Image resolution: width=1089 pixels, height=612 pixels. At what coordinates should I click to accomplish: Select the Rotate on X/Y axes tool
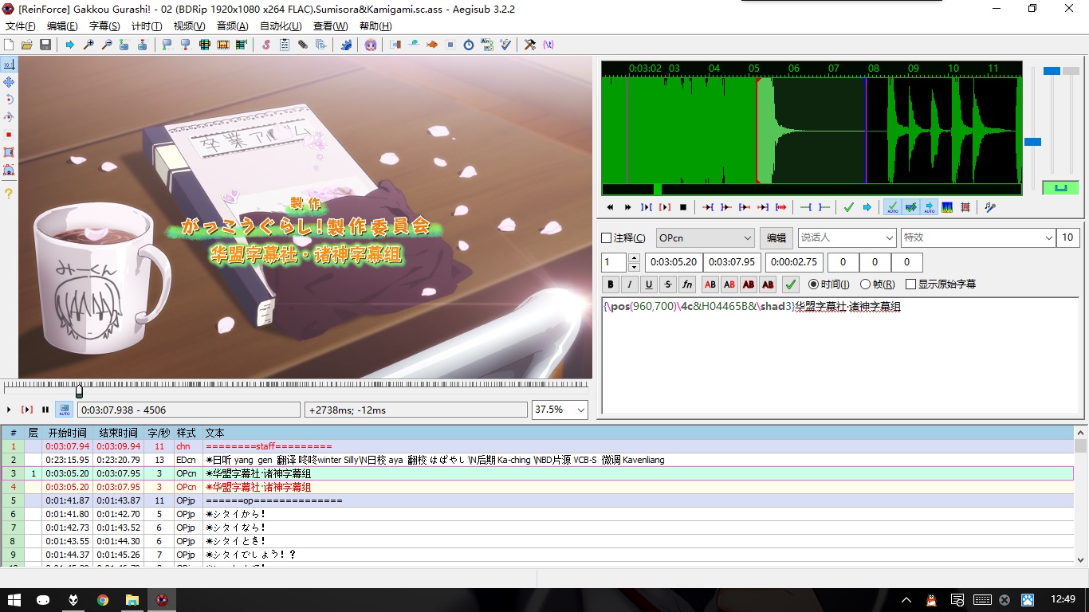[9, 117]
